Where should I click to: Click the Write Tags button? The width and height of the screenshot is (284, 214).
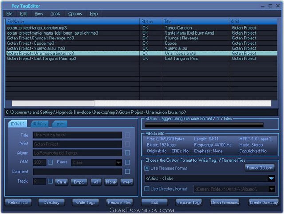tap(86, 202)
